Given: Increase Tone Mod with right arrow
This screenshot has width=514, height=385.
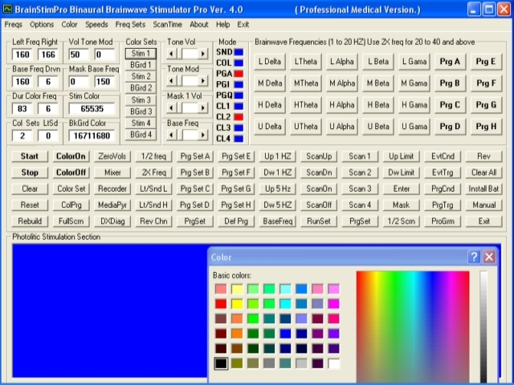Looking at the screenshot, I should point(203,81).
